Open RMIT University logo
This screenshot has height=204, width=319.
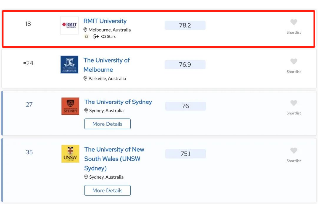(69, 25)
